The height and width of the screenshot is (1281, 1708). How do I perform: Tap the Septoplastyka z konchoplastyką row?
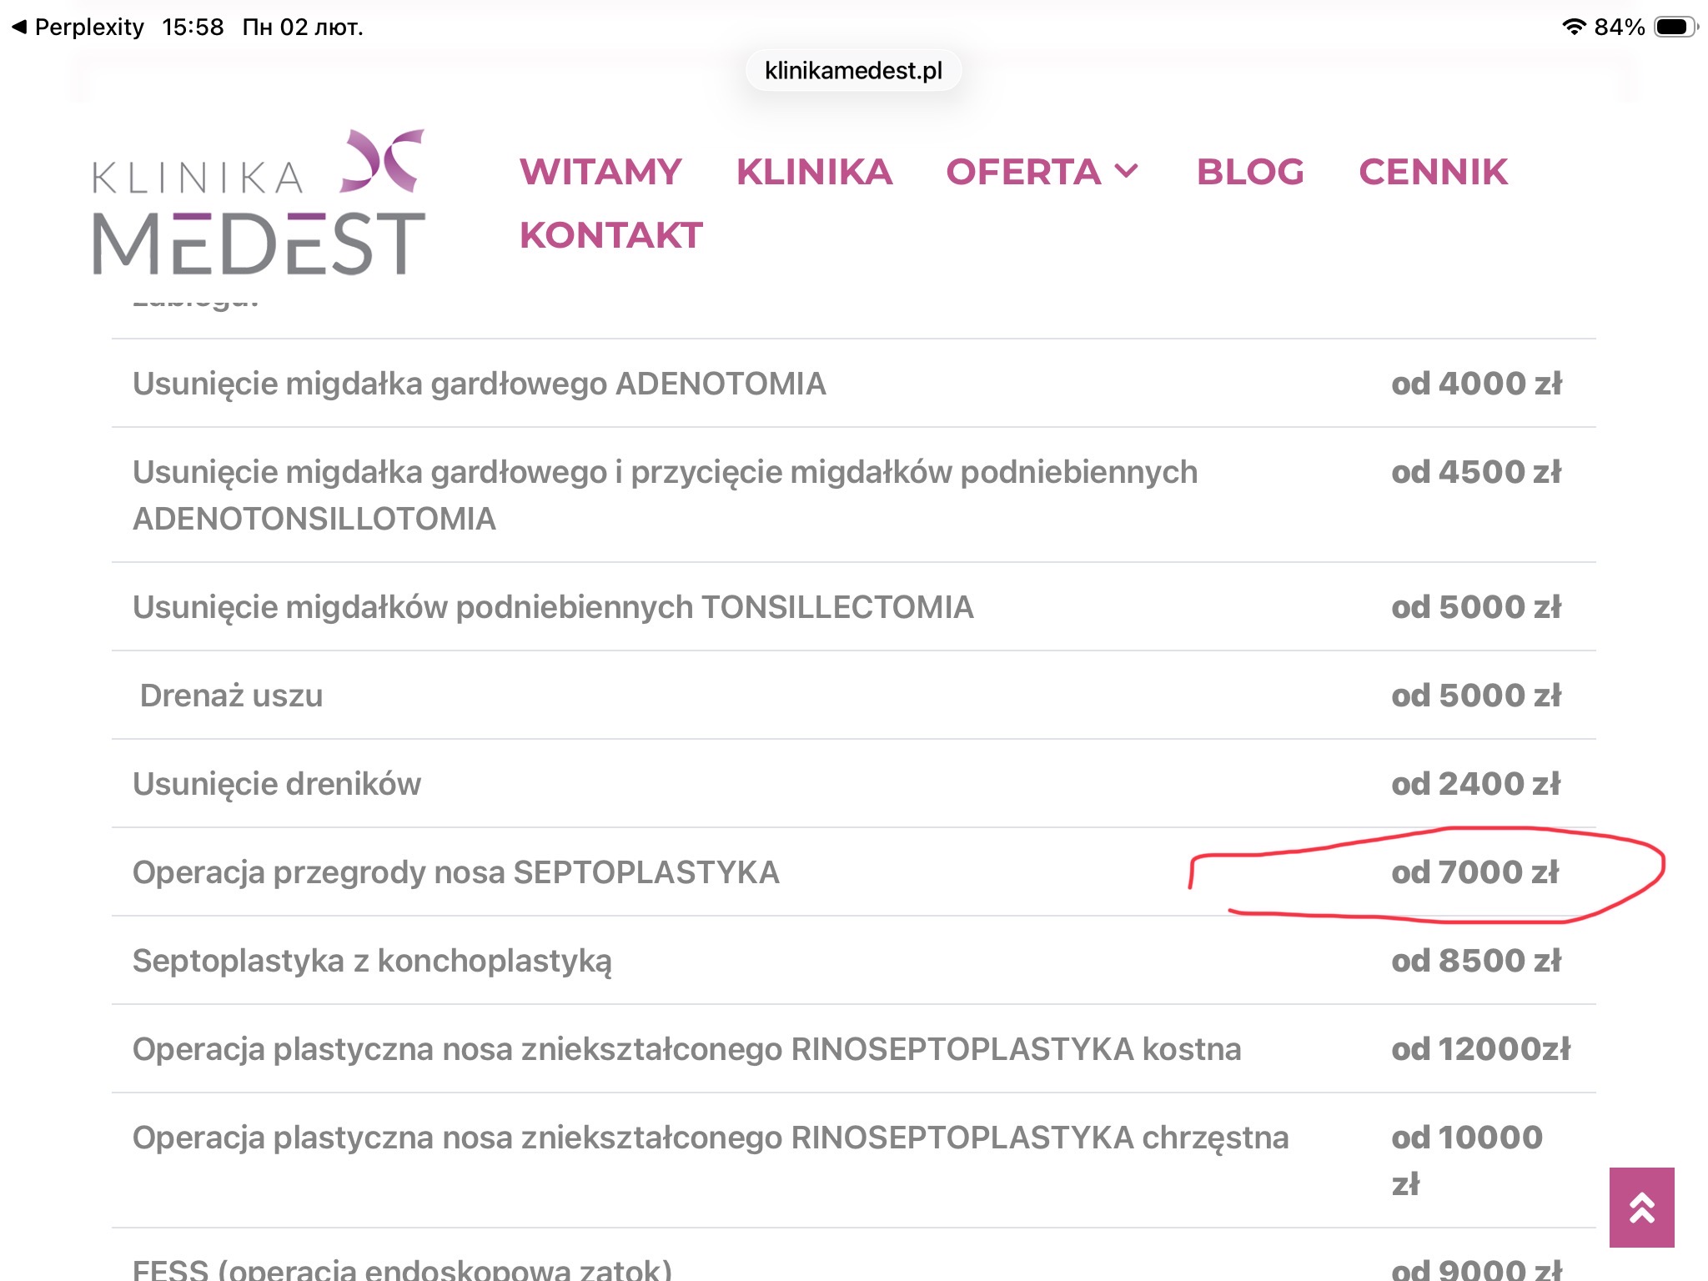click(x=372, y=961)
